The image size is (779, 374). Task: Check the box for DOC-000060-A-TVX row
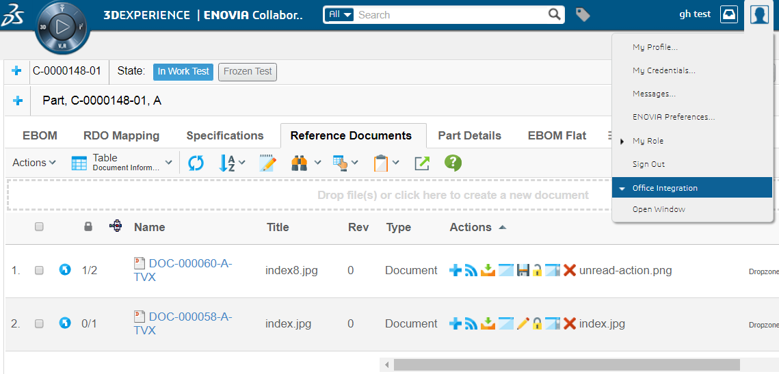pos(39,271)
